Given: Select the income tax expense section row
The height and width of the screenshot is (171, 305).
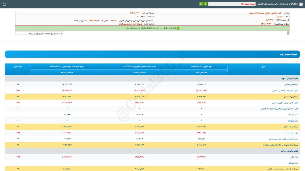Looking at the screenshot, I should 152,151.
